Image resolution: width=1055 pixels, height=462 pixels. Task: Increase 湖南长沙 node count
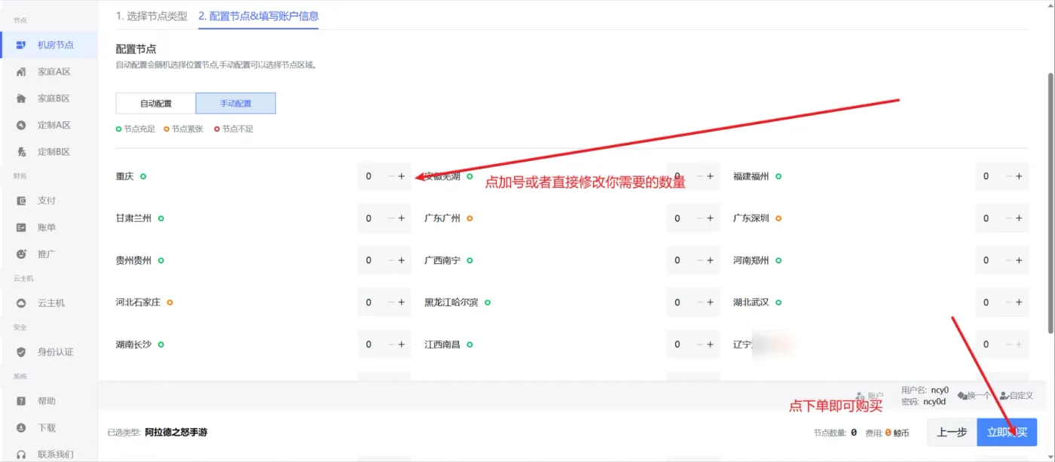pyautogui.click(x=402, y=345)
